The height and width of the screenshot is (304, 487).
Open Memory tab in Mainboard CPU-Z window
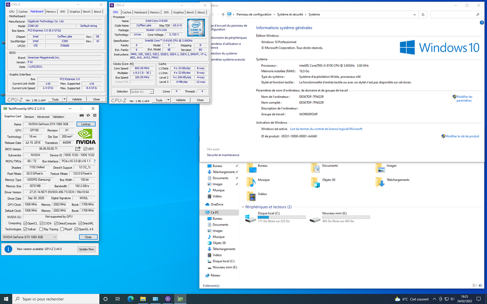pos(51,12)
